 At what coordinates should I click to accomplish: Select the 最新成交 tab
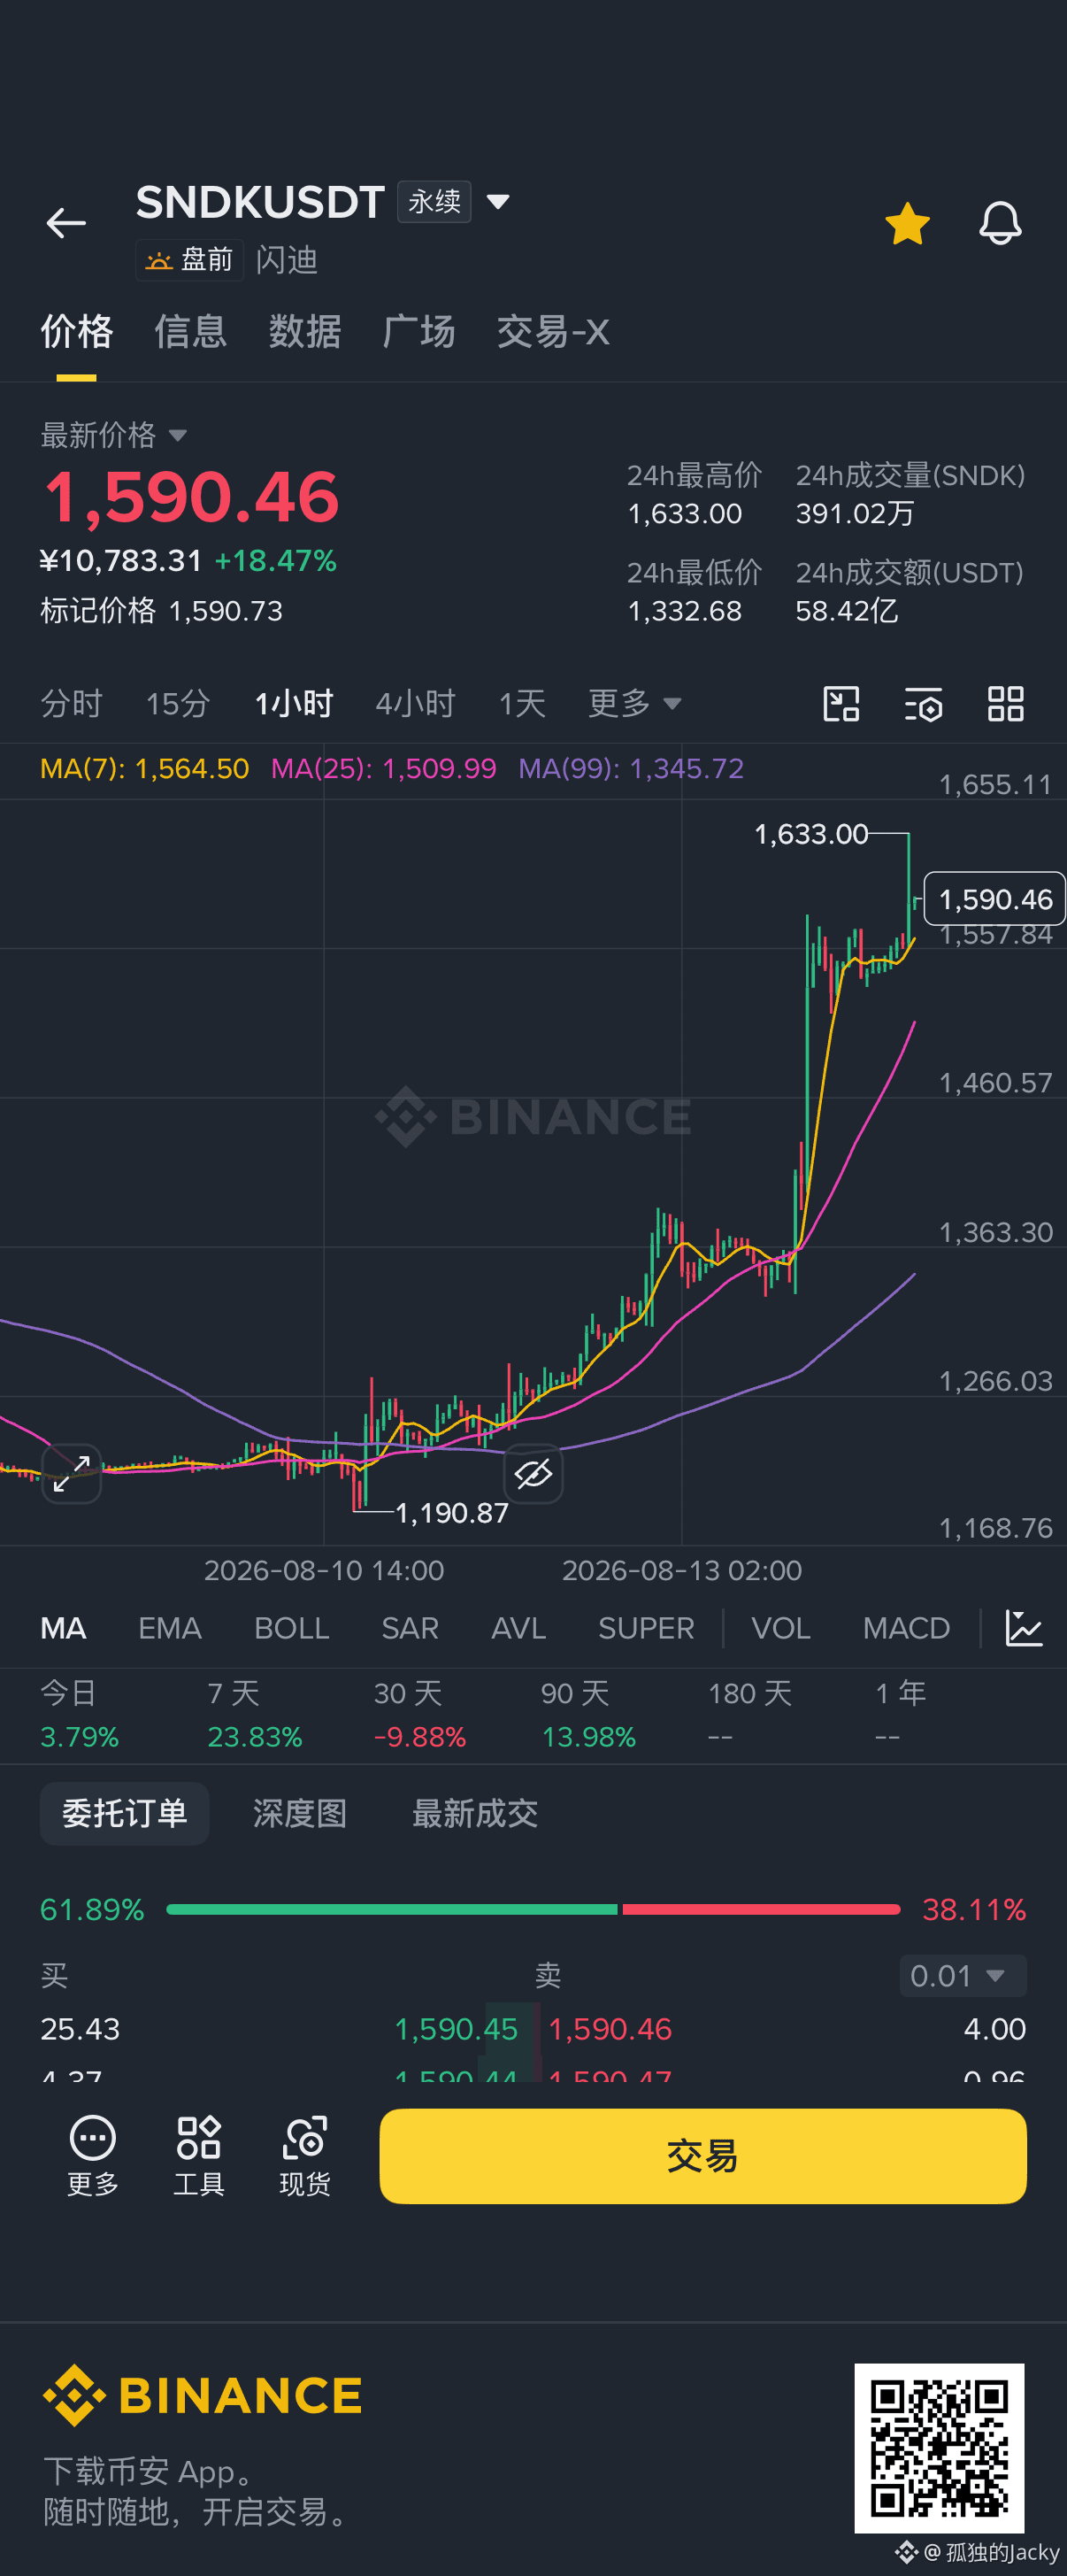tap(474, 1813)
